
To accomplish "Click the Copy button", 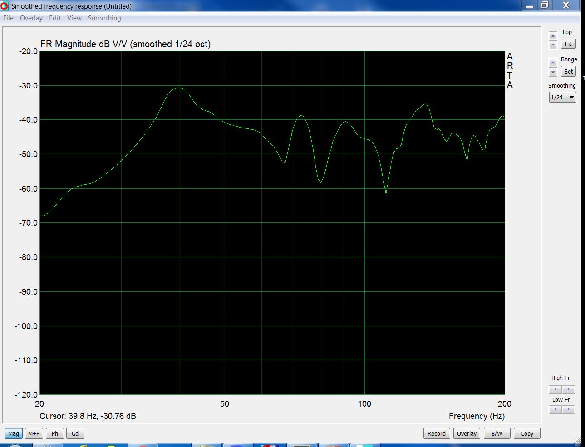I will tap(527, 433).
